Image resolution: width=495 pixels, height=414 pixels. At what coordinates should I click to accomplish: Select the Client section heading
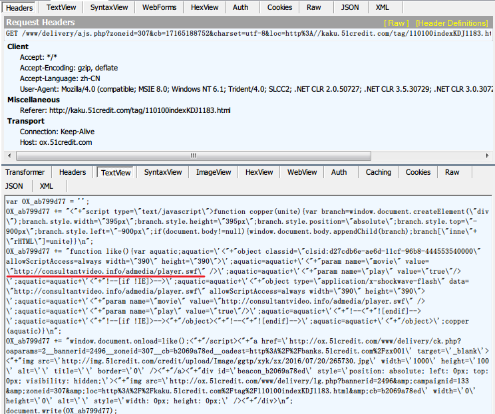click(18, 47)
